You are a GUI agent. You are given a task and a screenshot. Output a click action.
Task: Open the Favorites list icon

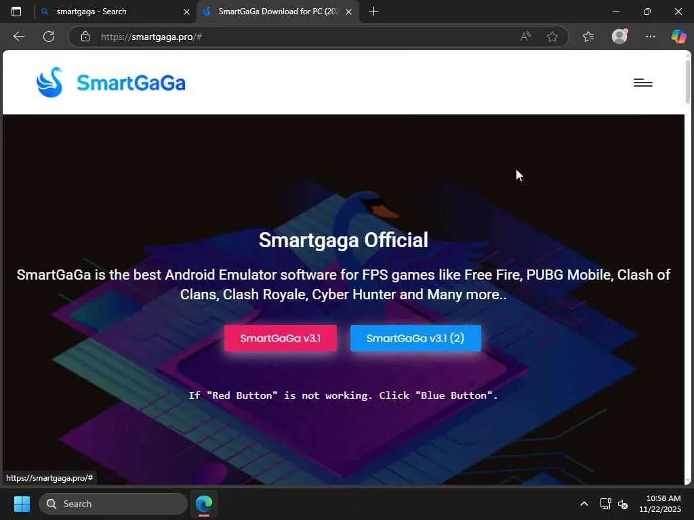(x=588, y=37)
